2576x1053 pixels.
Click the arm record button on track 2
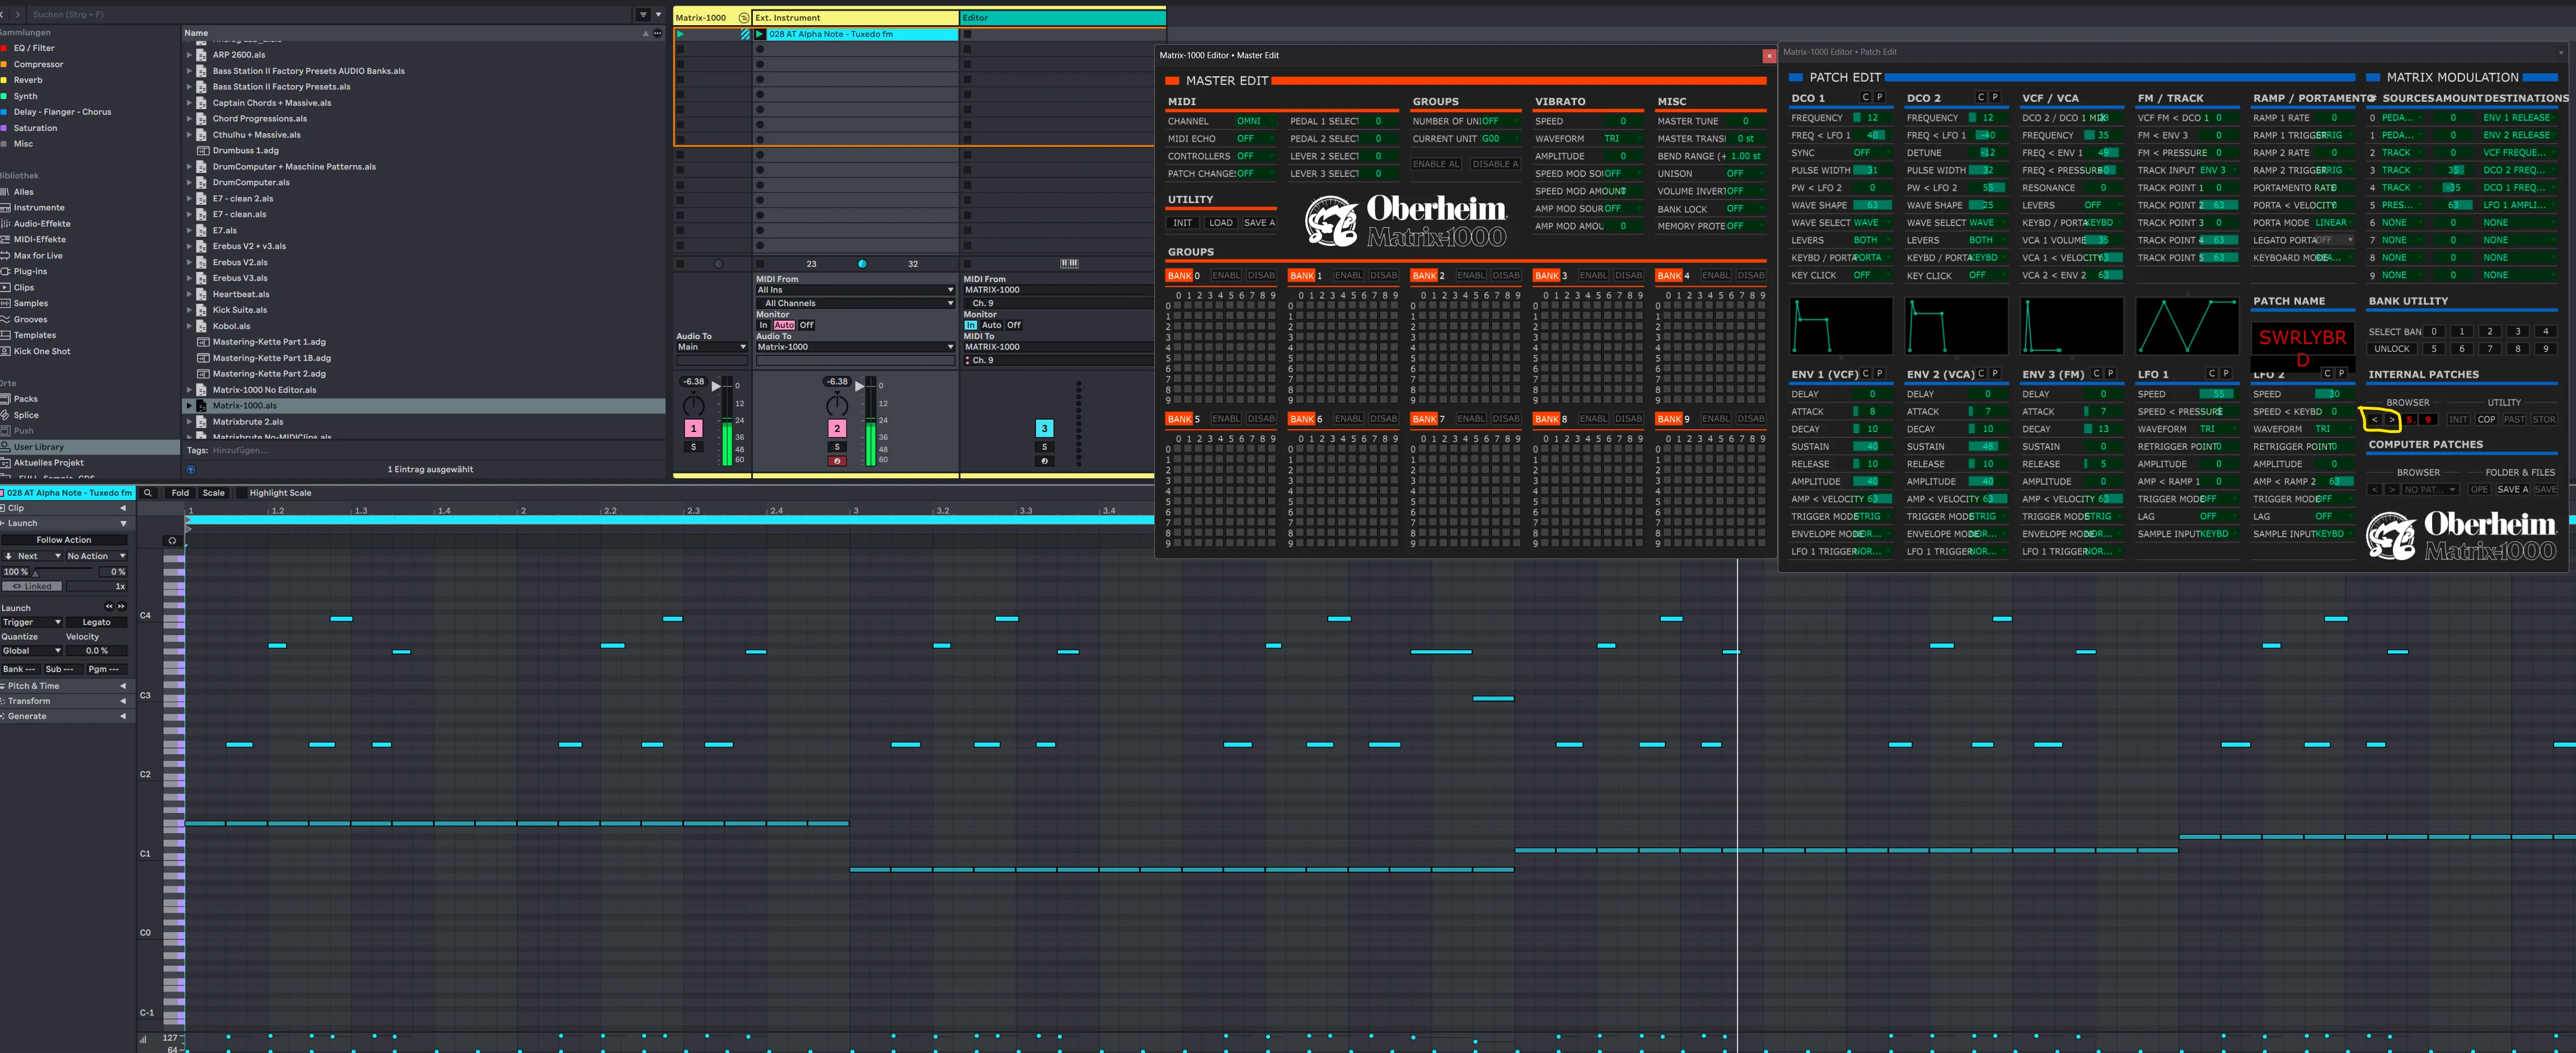[837, 461]
